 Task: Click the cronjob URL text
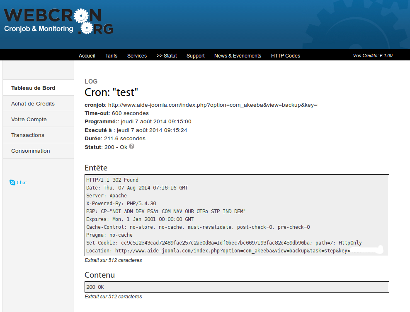[212, 105]
